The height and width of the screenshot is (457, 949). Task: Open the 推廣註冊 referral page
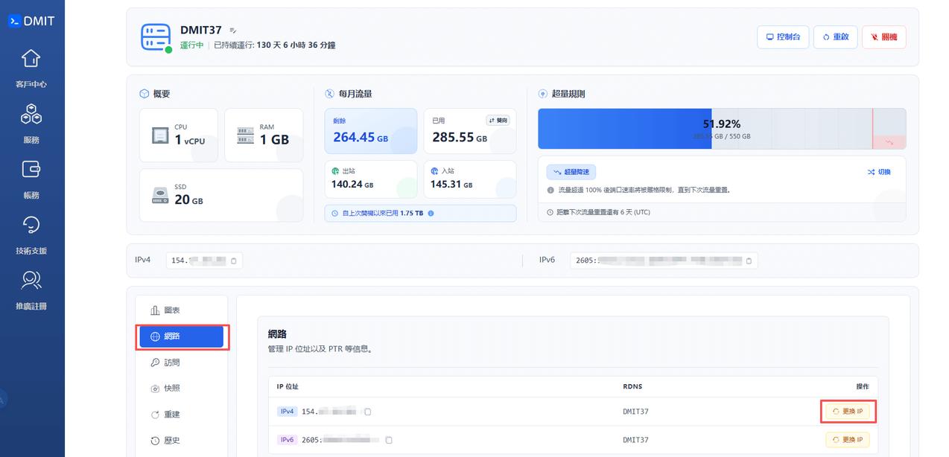coord(31,290)
